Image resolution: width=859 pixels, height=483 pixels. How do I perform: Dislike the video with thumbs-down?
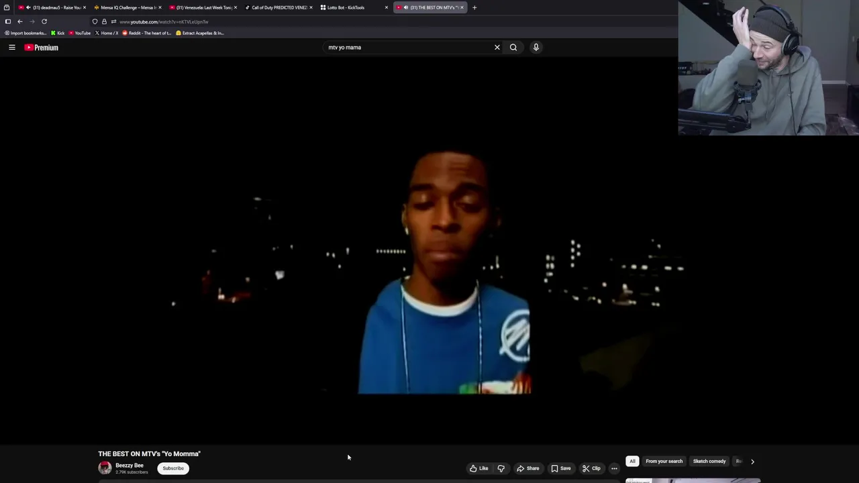click(x=501, y=468)
